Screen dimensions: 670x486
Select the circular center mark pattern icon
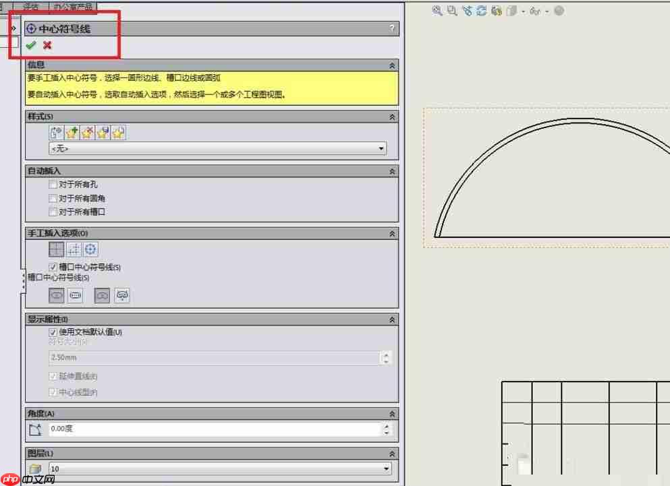point(90,249)
